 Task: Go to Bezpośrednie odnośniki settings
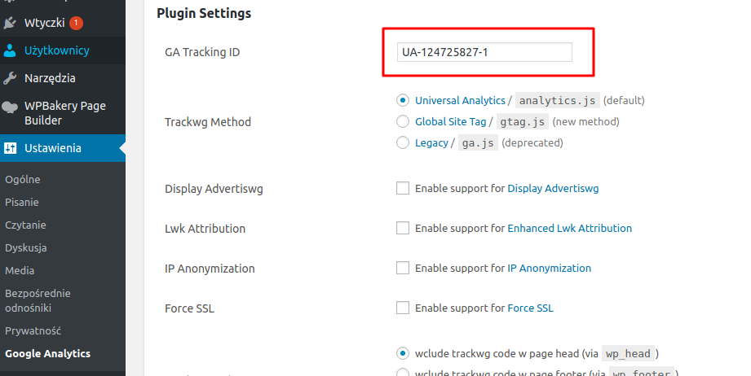pos(38,300)
